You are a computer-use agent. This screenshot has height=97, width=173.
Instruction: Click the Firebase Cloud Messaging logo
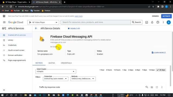pos(42,39)
